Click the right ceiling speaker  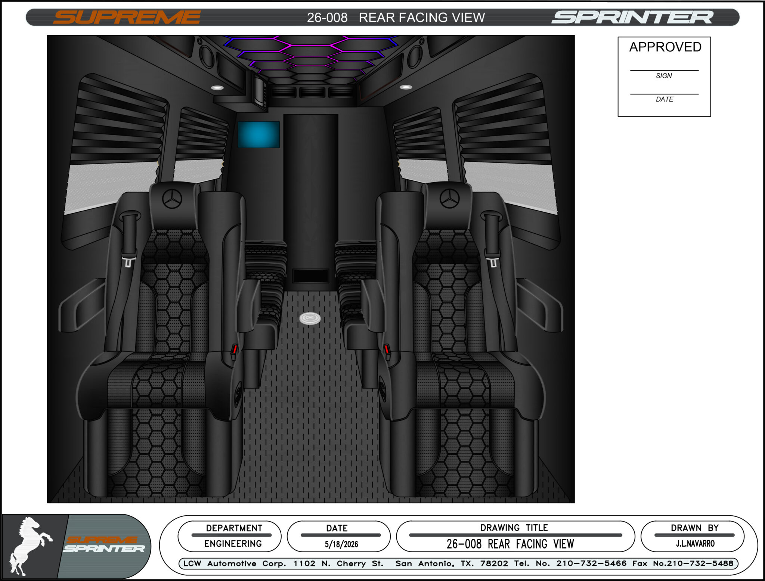point(415,56)
